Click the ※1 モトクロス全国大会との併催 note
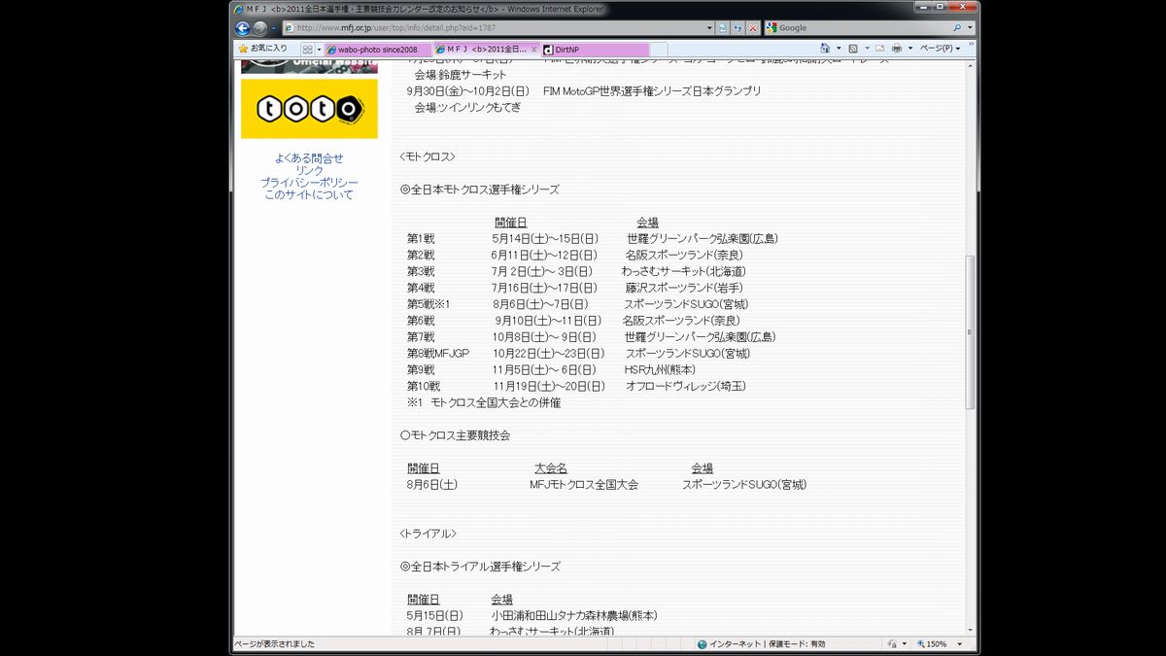The height and width of the screenshot is (656, 1166). point(484,402)
